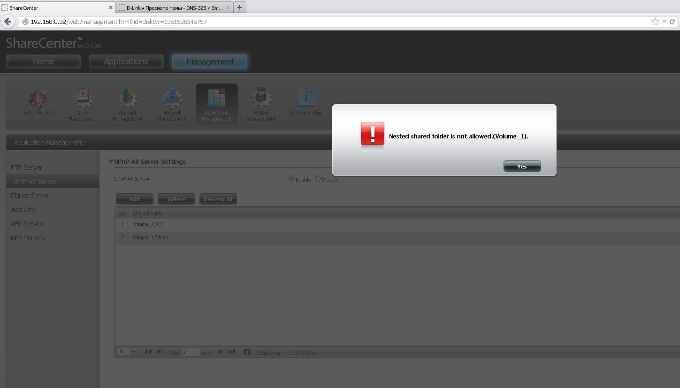Go to last page of table
The image size is (680, 388).
tap(231, 352)
